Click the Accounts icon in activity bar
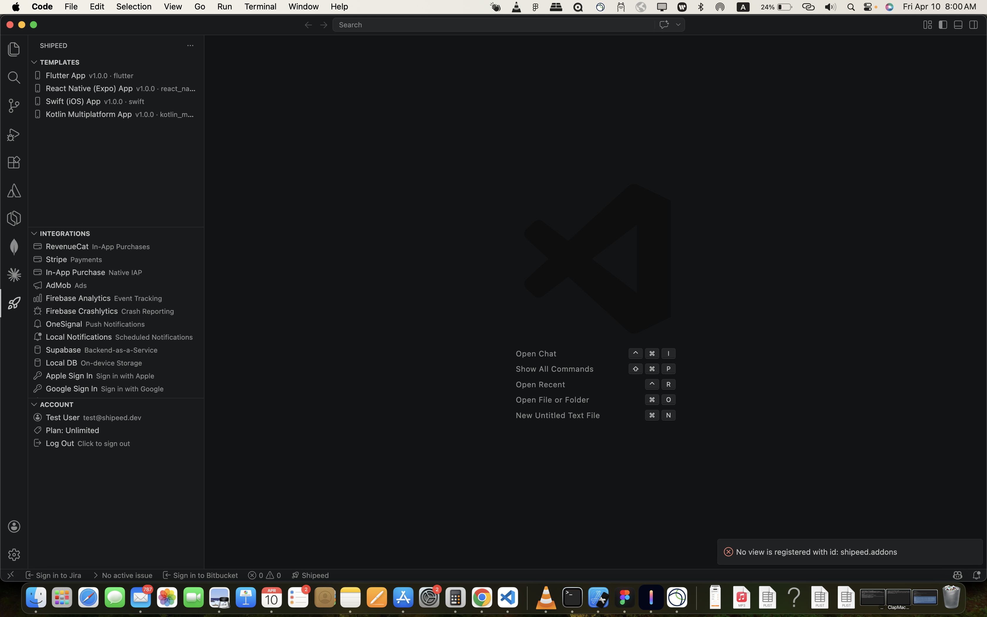 (x=14, y=526)
